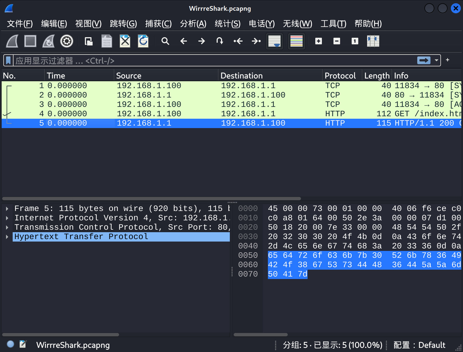Sort packets by Length column
Image resolution: width=463 pixels, height=352 pixels.
(x=377, y=75)
